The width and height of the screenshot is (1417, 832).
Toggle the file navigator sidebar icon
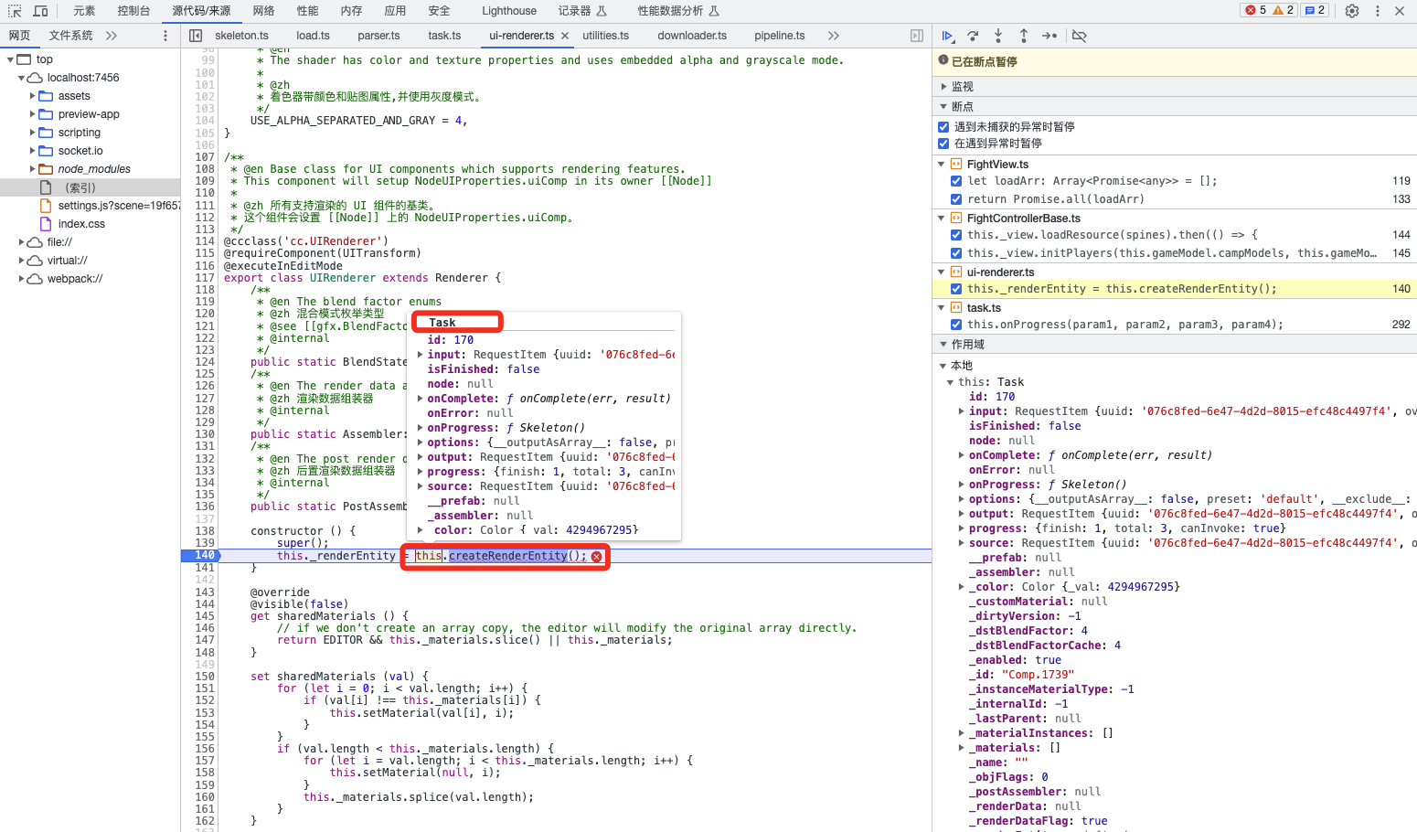click(x=196, y=36)
